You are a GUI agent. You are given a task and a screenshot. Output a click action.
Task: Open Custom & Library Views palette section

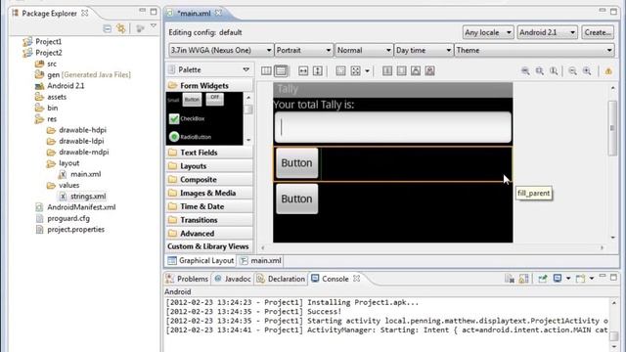[209, 246]
